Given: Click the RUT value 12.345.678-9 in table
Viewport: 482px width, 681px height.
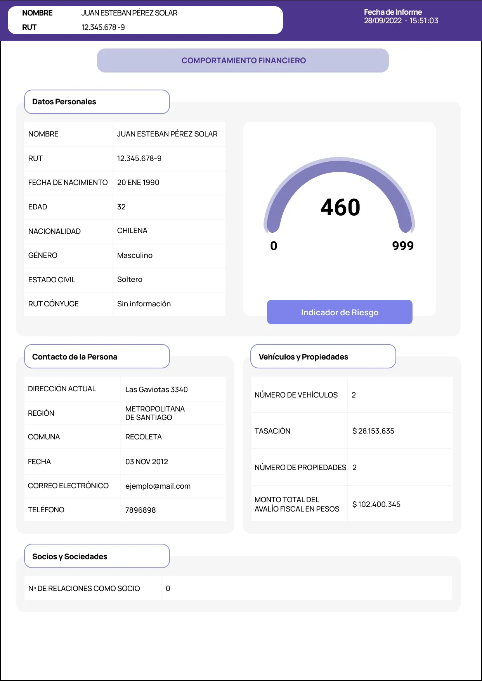Looking at the screenshot, I should pyautogui.click(x=139, y=158).
